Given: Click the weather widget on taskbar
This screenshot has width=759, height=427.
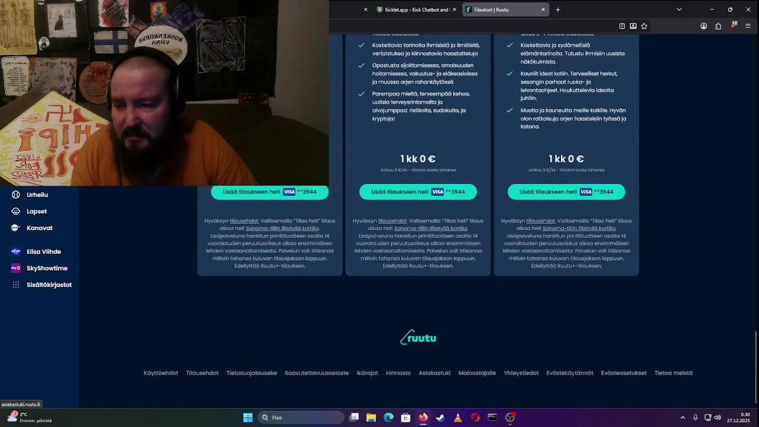Looking at the screenshot, I should point(30,418).
